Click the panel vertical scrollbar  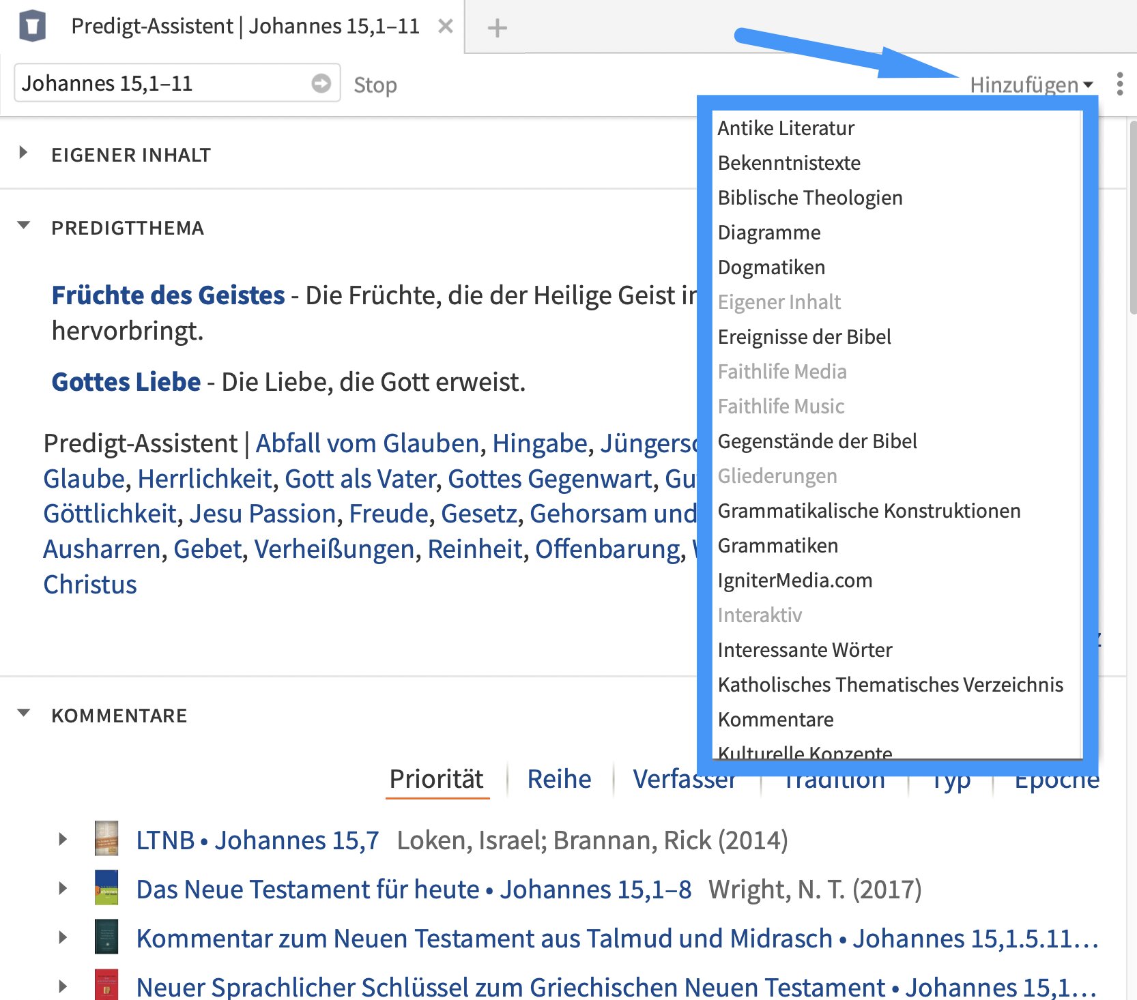(x=1132, y=217)
